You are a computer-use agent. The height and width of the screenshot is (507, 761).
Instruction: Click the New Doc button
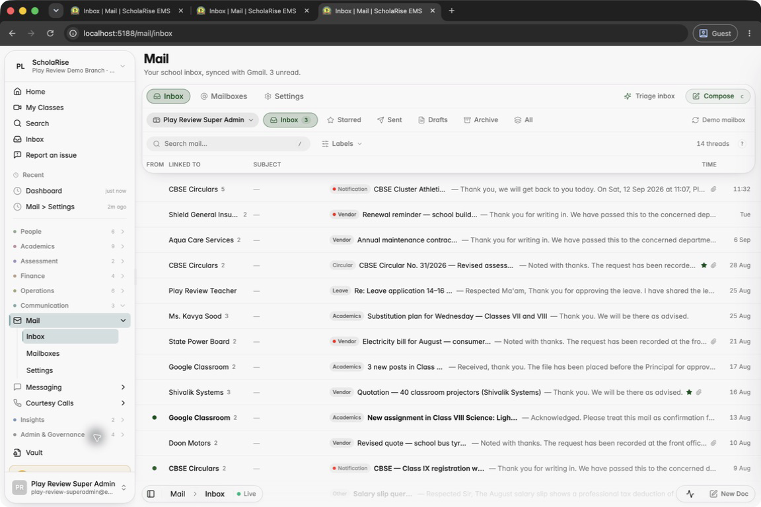pyautogui.click(x=729, y=494)
